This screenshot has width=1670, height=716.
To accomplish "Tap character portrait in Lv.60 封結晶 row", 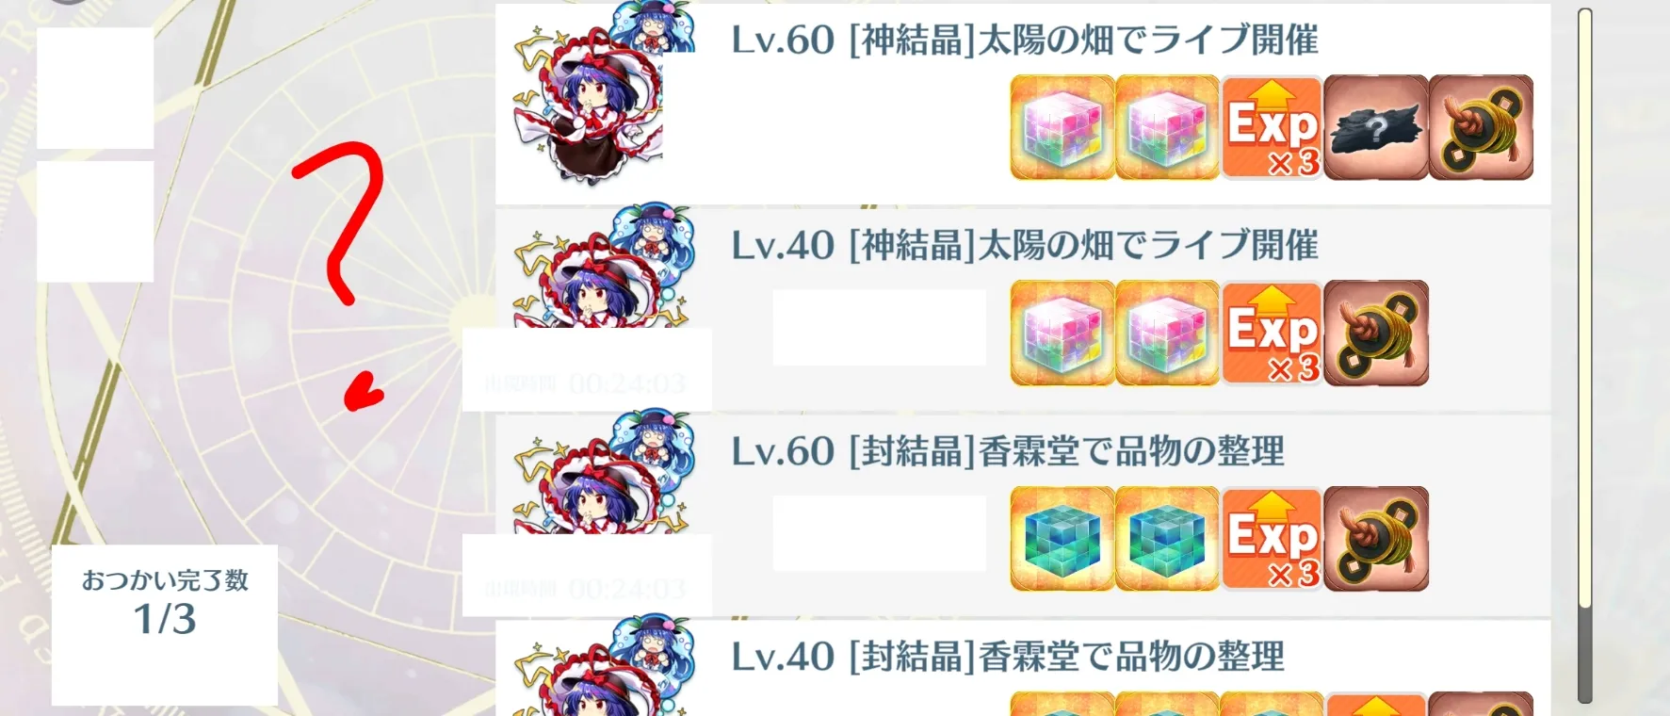I will [x=603, y=473].
